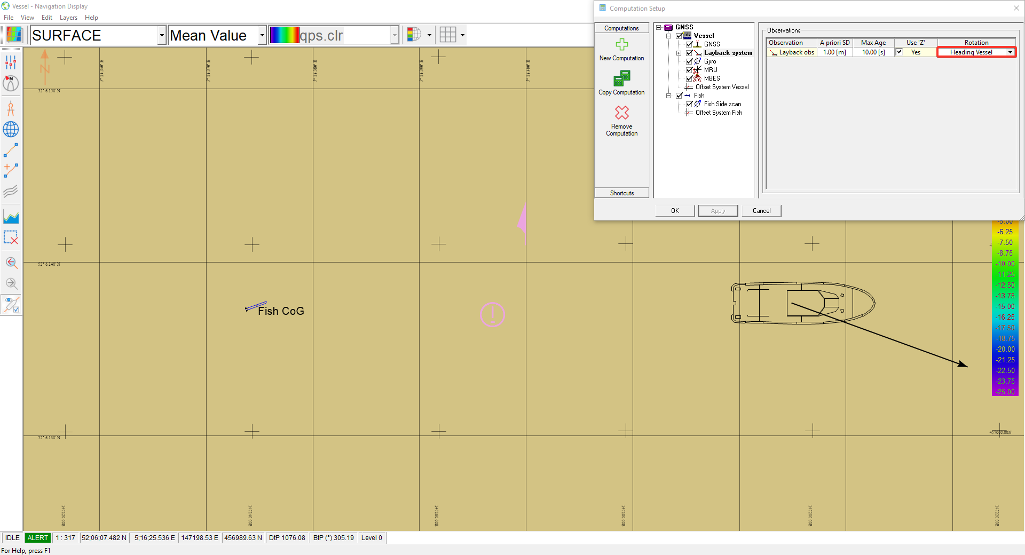Toggle the Fish Side scan checkbox
Image resolution: width=1025 pixels, height=555 pixels.
(x=689, y=104)
